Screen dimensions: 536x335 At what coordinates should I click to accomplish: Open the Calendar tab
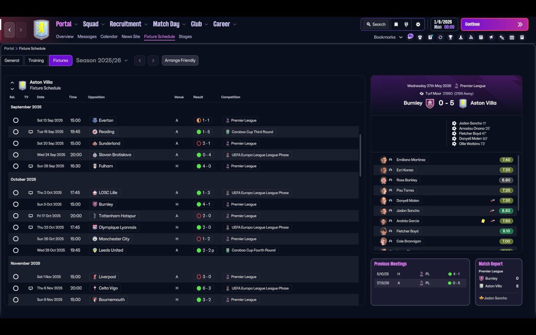(x=109, y=36)
